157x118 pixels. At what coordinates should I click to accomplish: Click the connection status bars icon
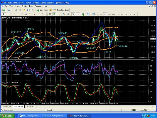[x=134, y=110]
